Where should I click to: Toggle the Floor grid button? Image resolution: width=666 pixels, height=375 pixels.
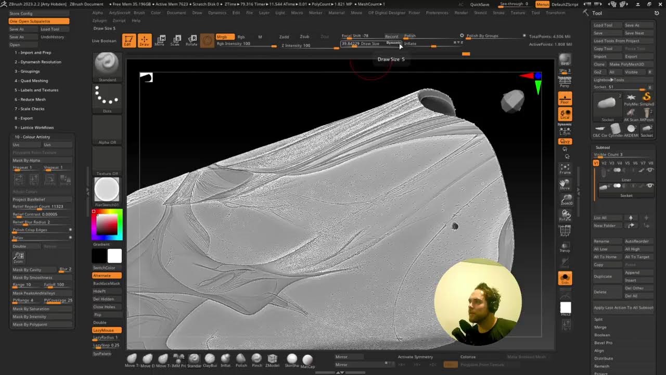(x=565, y=98)
